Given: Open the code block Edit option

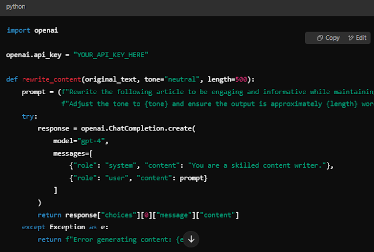Looking at the screenshot, I should [357, 37].
